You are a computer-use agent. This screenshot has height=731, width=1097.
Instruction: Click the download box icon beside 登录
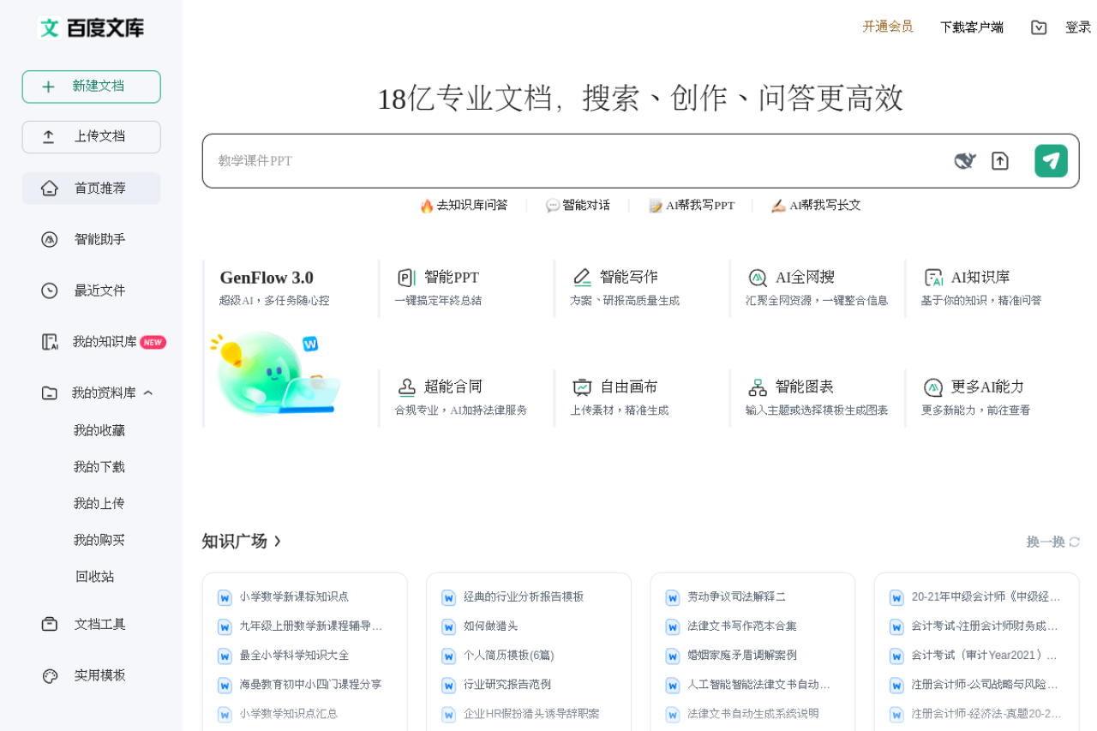(1039, 27)
